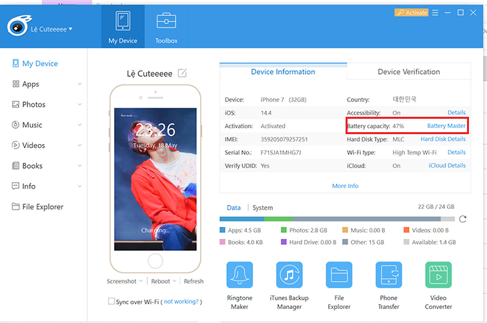
Task: Open the Reboot dropdown
Action: [x=163, y=281]
